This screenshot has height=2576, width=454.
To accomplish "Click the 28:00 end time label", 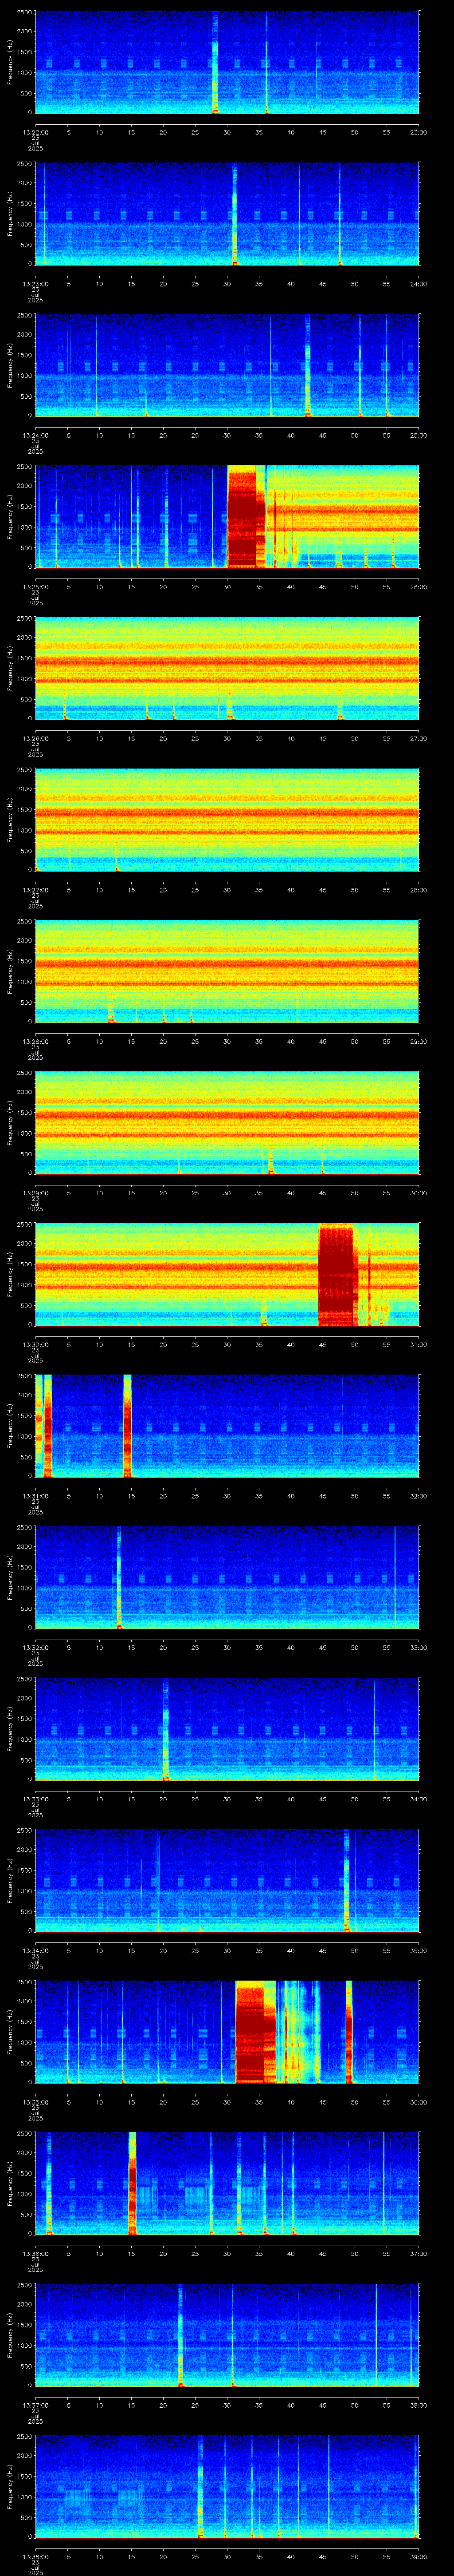I will click(x=418, y=890).
